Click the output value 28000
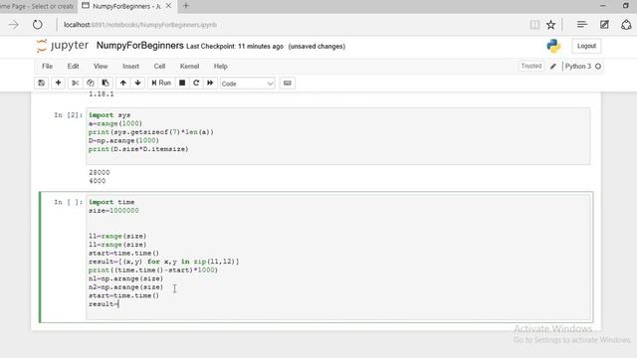The width and height of the screenshot is (637, 358). pyautogui.click(x=100, y=172)
